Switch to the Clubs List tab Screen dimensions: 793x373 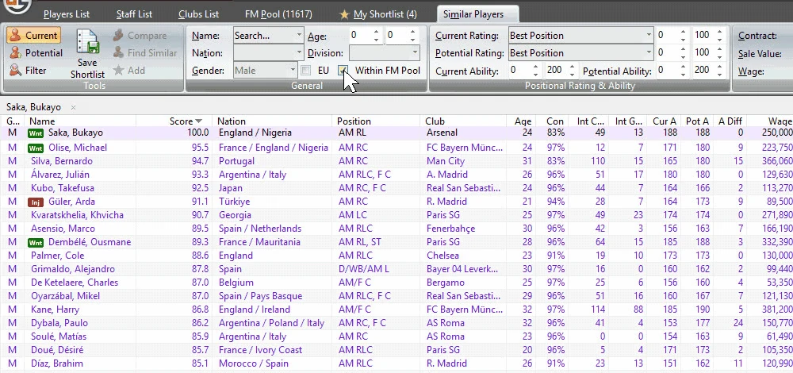(199, 14)
